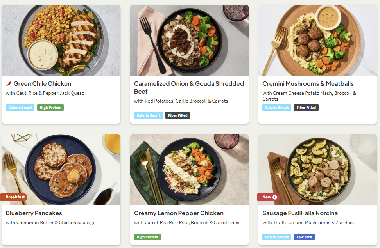Open the Creamy Lemon Pepper Chicken photo

click(x=189, y=170)
